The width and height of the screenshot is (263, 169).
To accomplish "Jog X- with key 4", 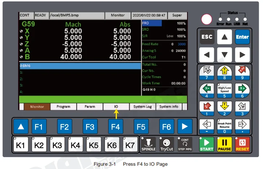I will (x=207, y=90).
